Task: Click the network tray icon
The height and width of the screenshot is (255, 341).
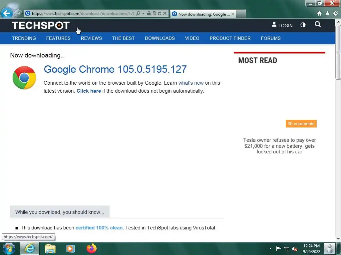Action: 287,249
